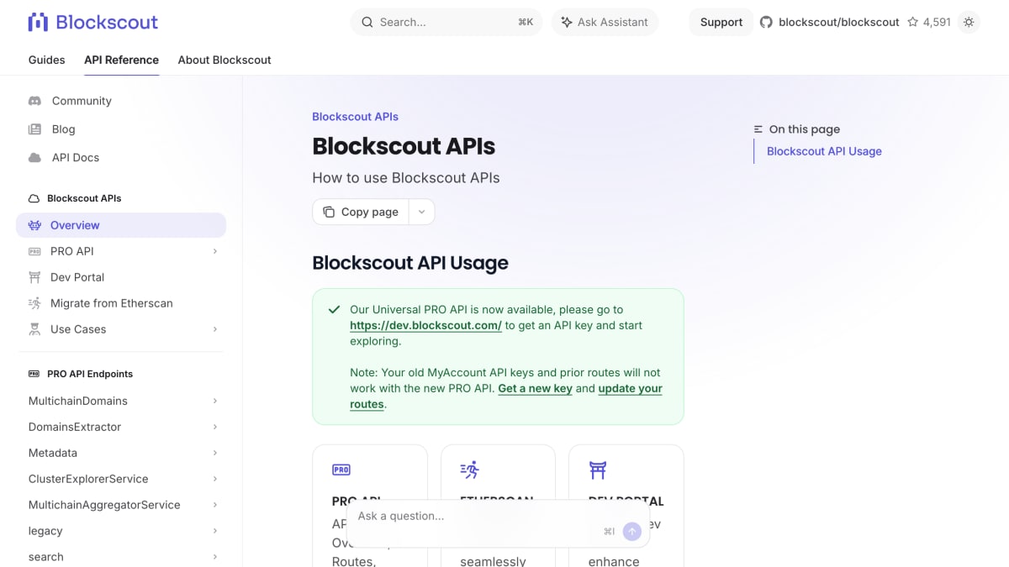Click the sparkle icon on Ask Assistant
The width and height of the screenshot is (1009, 567).
point(567,22)
